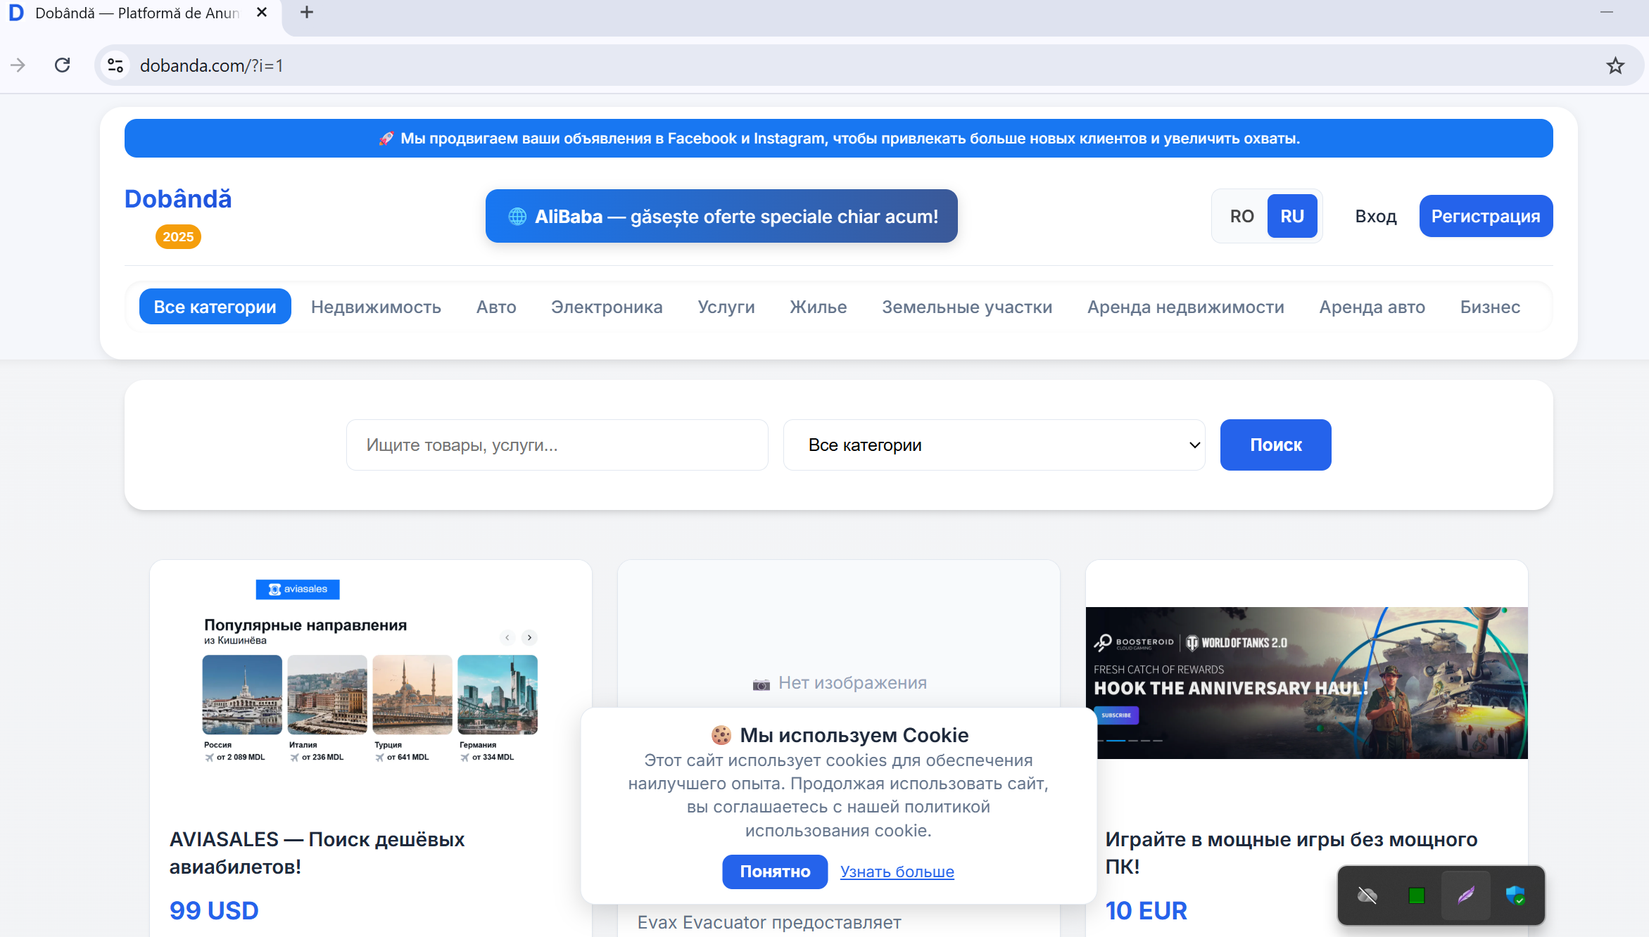The image size is (1649, 937).
Task: Click the OneDrive cloud tray icon
Action: tap(1367, 895)
